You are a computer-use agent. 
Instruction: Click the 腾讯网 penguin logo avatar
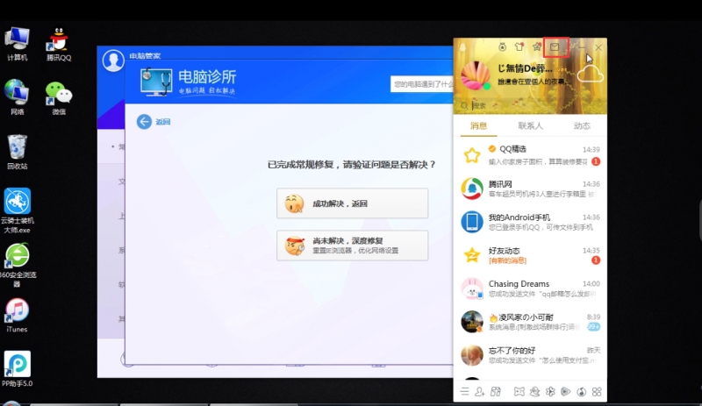click(472, 189)
